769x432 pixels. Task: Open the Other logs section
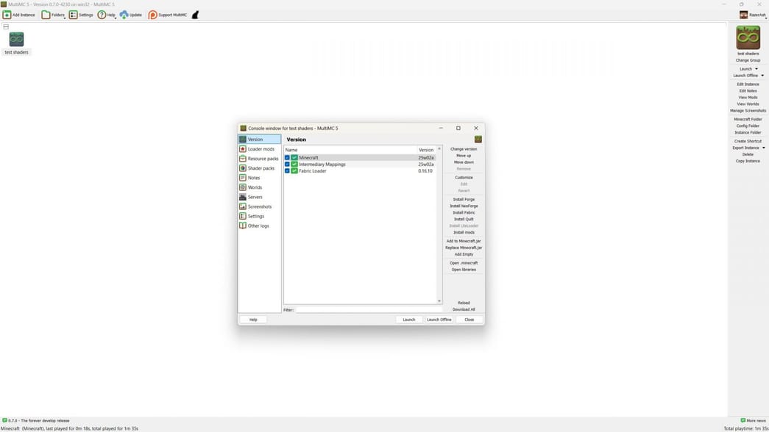pos(258,226)
